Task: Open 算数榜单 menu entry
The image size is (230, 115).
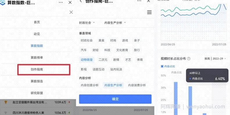Action: (x=37, y=58)
